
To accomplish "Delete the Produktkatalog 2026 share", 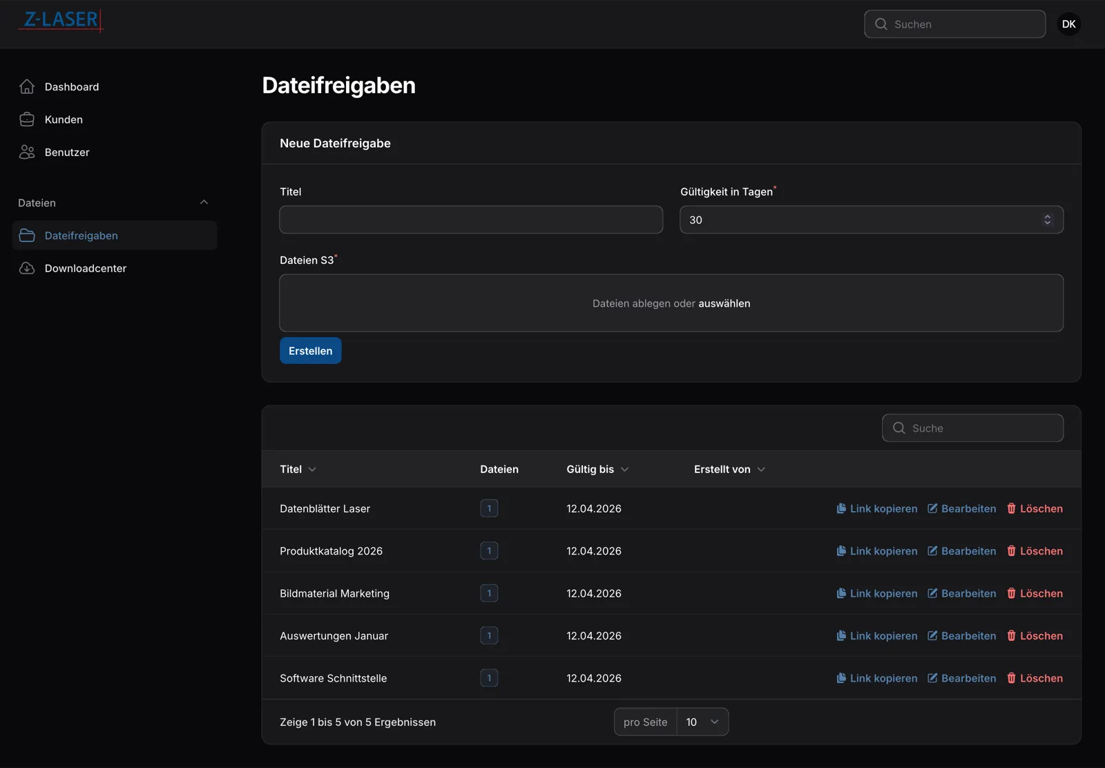I will (1035, 551).
